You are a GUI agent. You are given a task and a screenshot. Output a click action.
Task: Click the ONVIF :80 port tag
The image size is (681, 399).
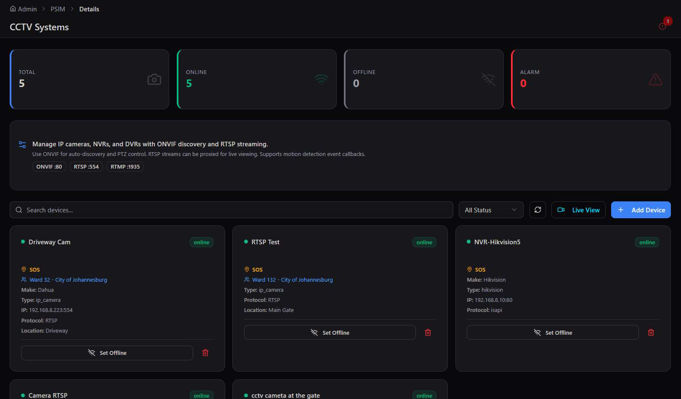tap(49, 166)
